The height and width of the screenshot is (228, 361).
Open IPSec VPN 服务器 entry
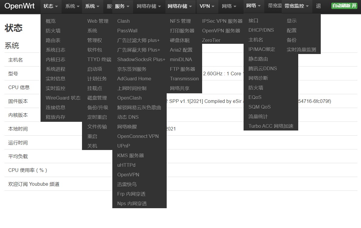[222, 21]
